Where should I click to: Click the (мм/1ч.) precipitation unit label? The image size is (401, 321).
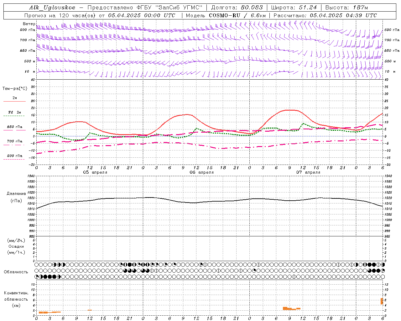pyautogui.click(x=16, y=252)
